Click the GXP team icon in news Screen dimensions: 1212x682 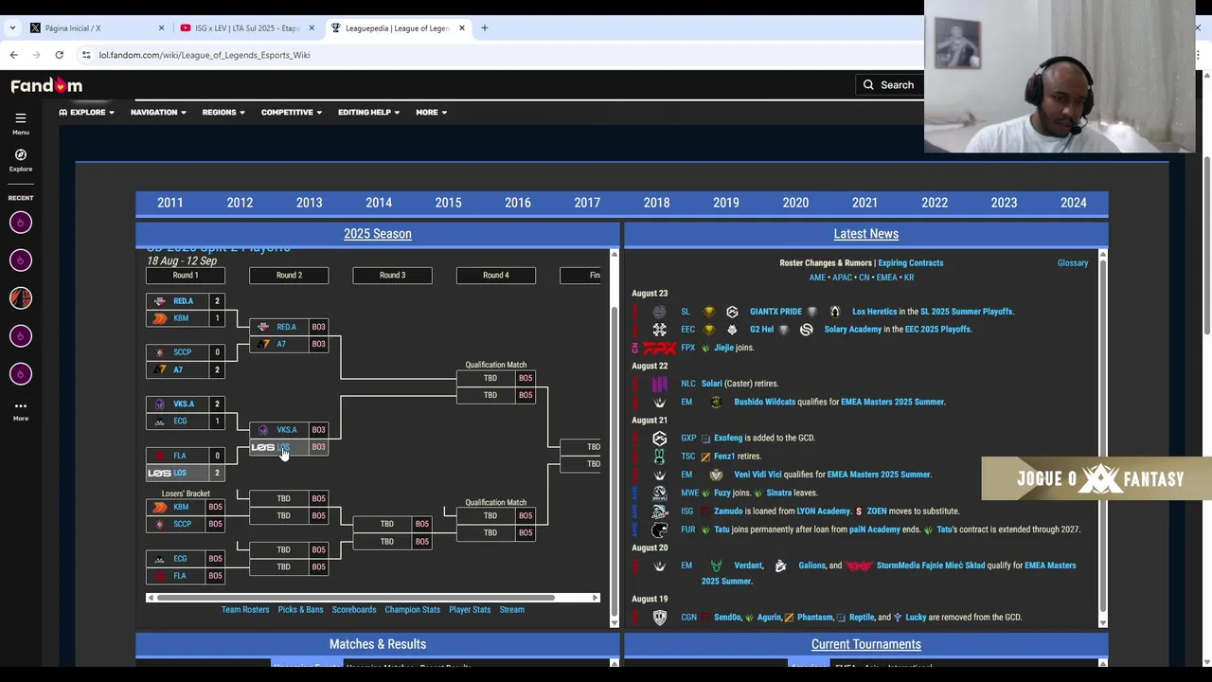660,439
